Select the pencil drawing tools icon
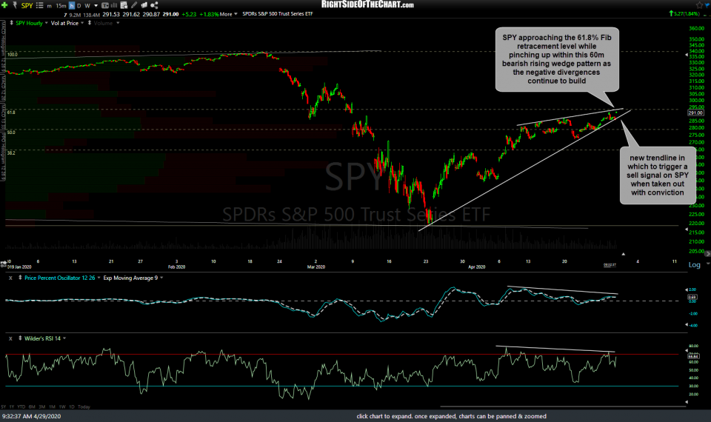 pos(134,5)
